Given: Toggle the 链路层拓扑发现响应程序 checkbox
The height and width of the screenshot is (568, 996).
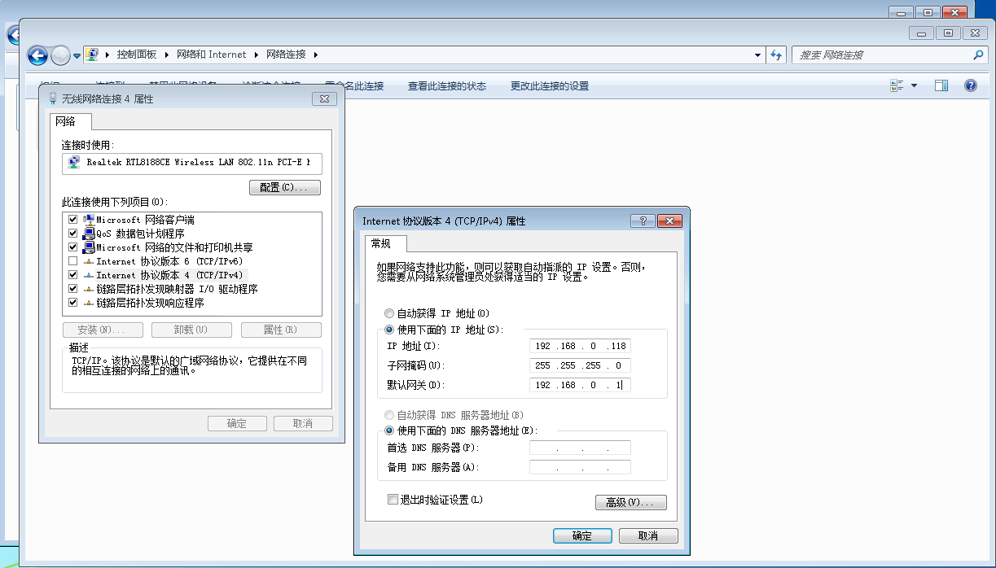Looking at the screenshot, I should pyautogui.click(x=73, y=303).
